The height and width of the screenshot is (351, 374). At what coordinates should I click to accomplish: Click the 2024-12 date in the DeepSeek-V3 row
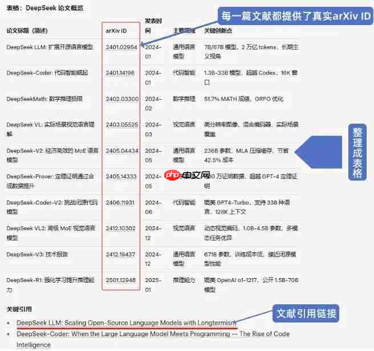153,259
